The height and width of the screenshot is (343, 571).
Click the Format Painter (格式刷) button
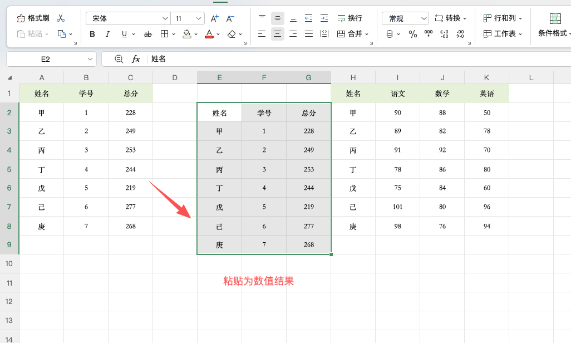tap(33, 18)
